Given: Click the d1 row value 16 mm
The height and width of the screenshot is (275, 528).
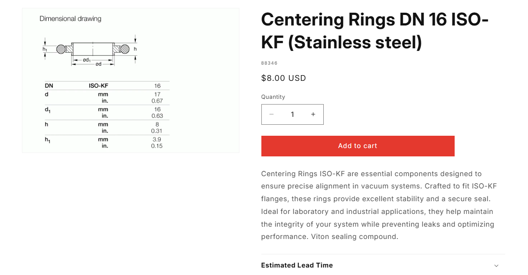Looking at the screenshot, I should coord(157,109).
